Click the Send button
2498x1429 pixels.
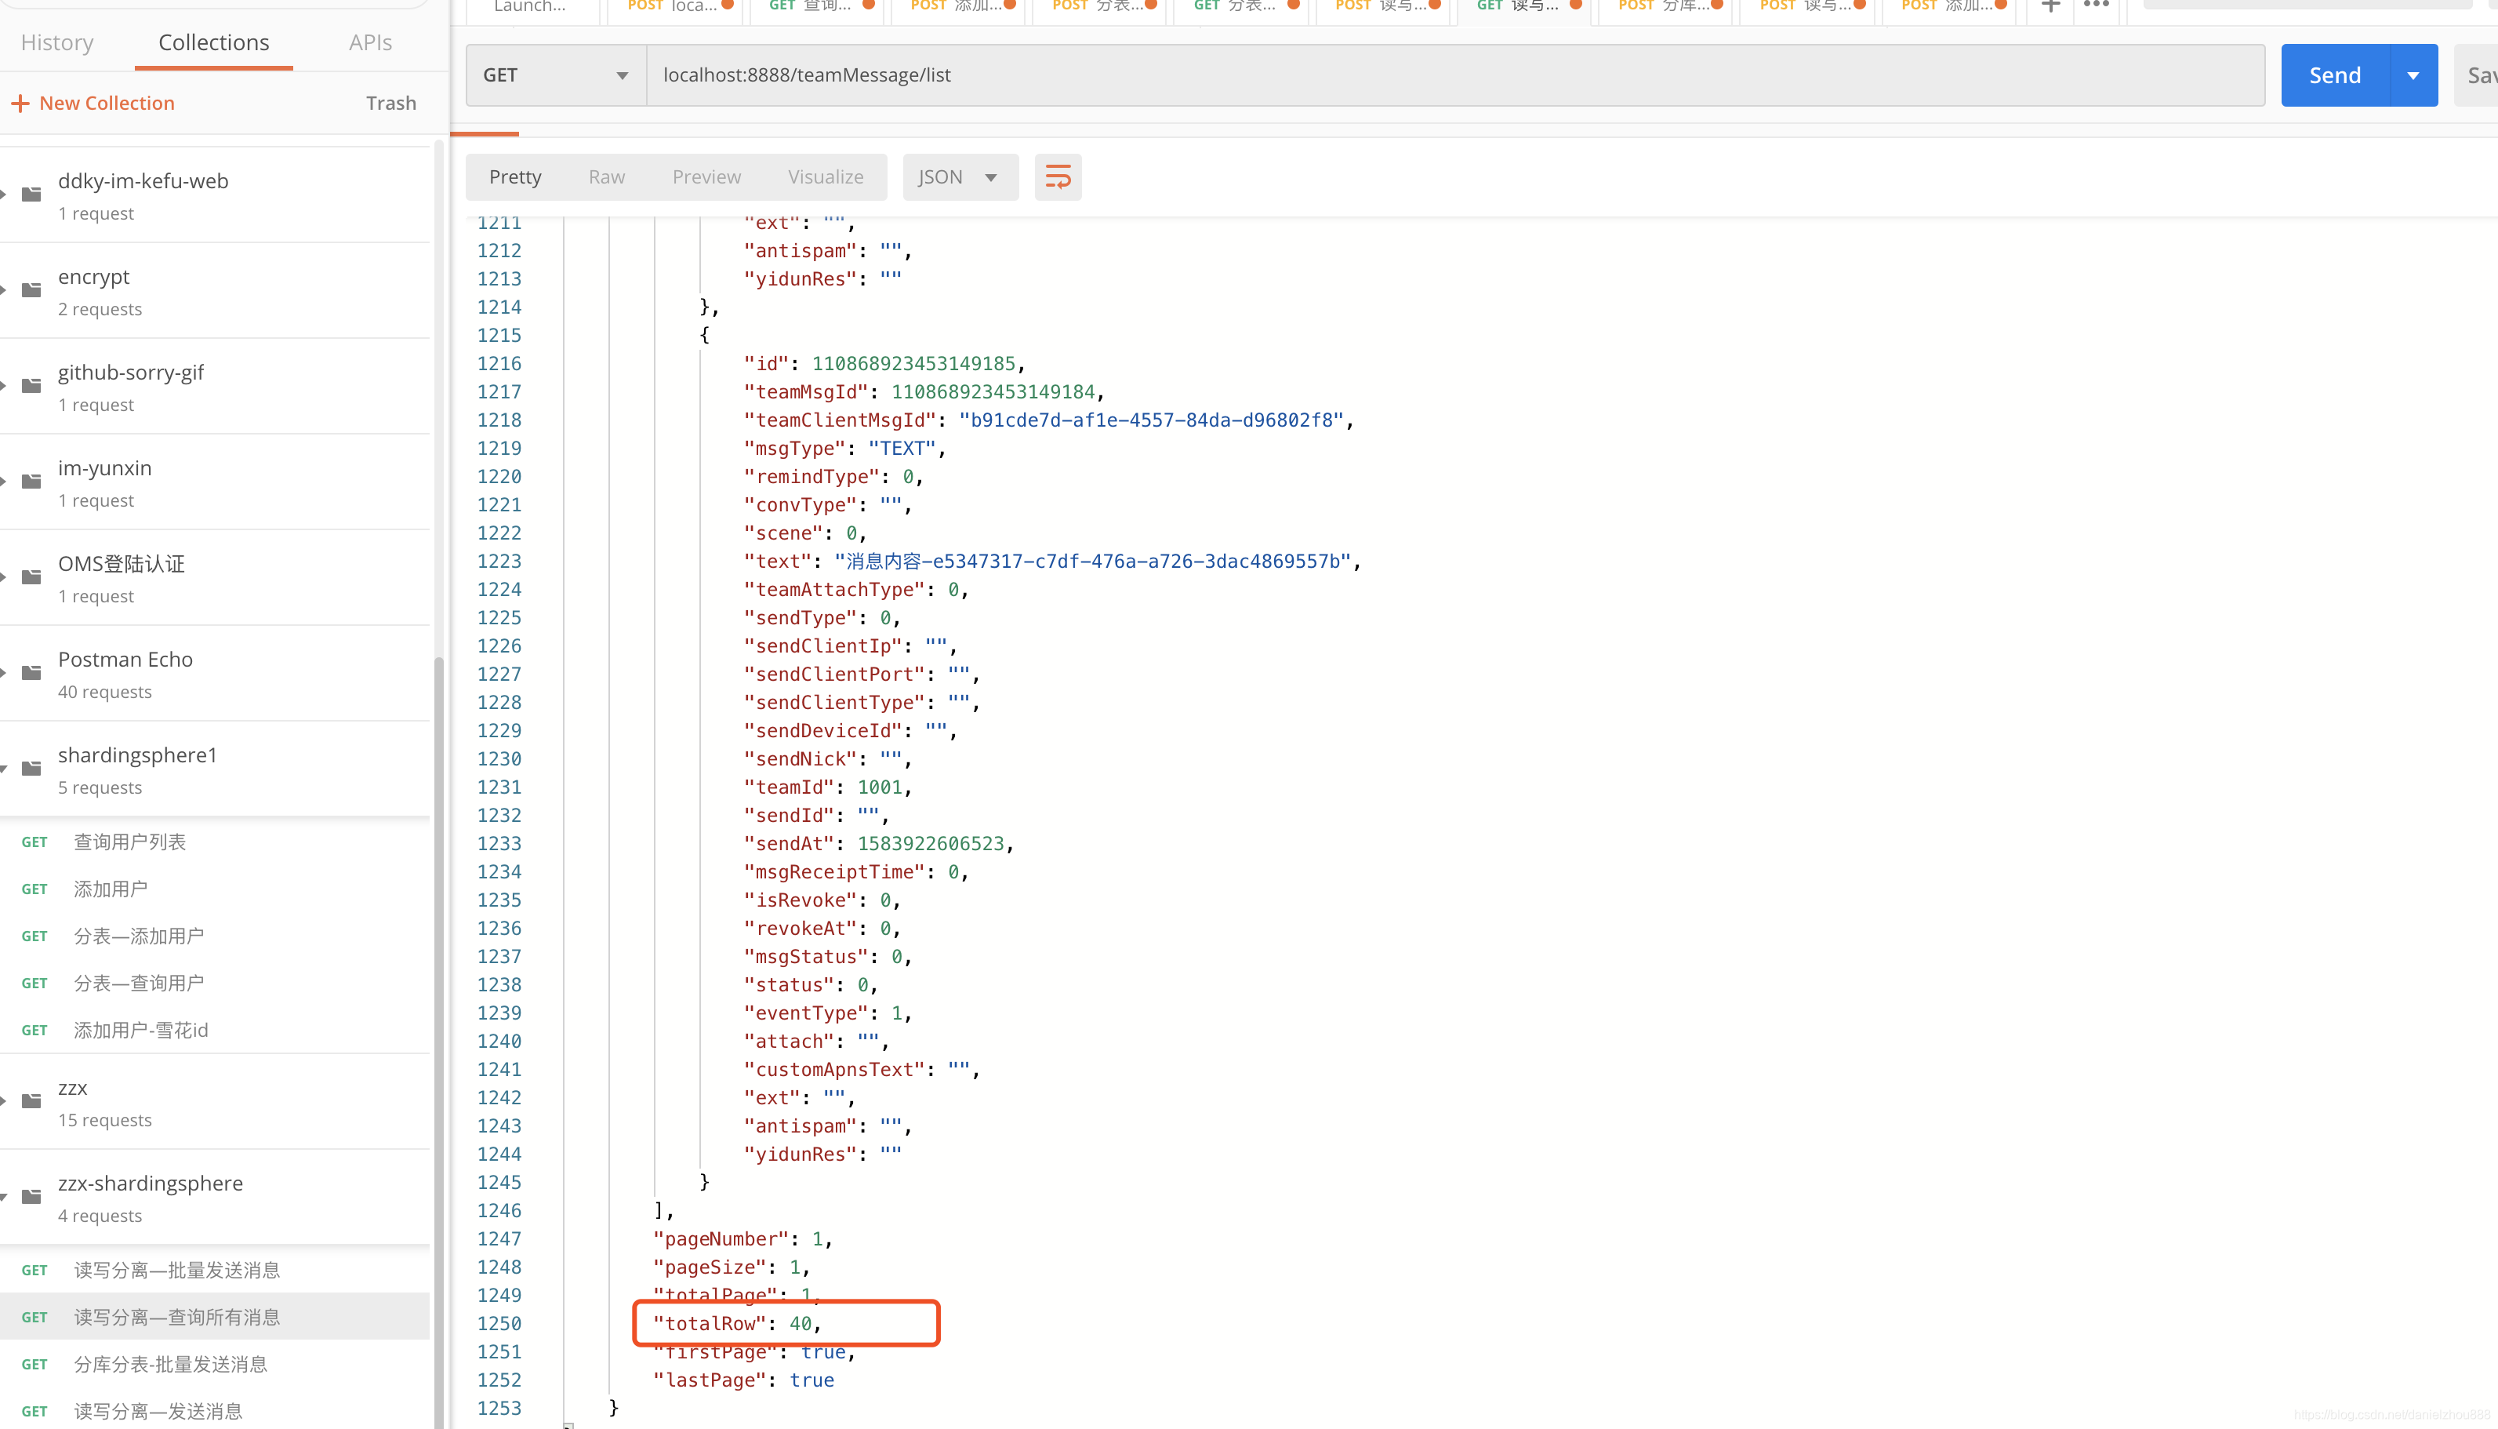point(2335,74)
